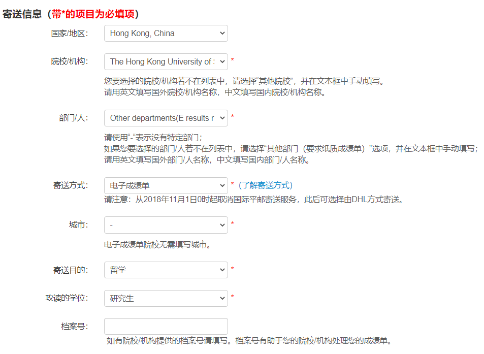The width and height of the screenshot is (484, 354).
Task: Open the 部门/人 dropdown showing Other departments
Action: tap(166, 118)
